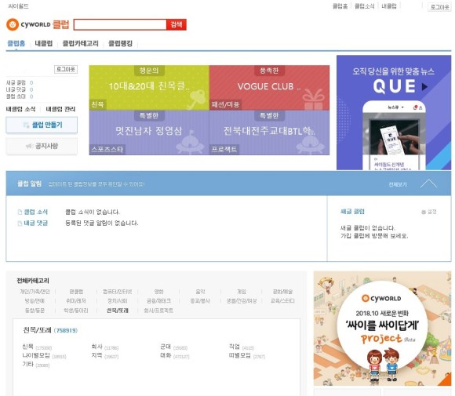
Task: Select the 정치/사회 category
Action: [x=118, y=301]
